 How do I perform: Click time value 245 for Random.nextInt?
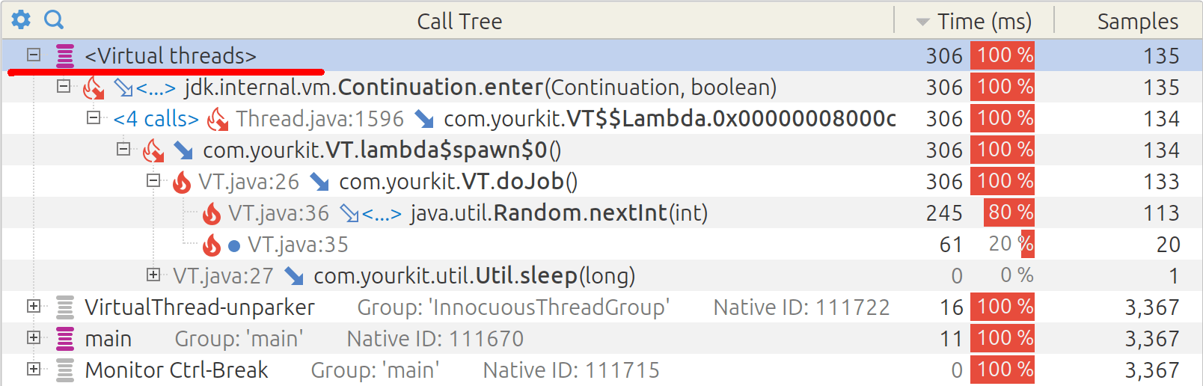point(944,213)
